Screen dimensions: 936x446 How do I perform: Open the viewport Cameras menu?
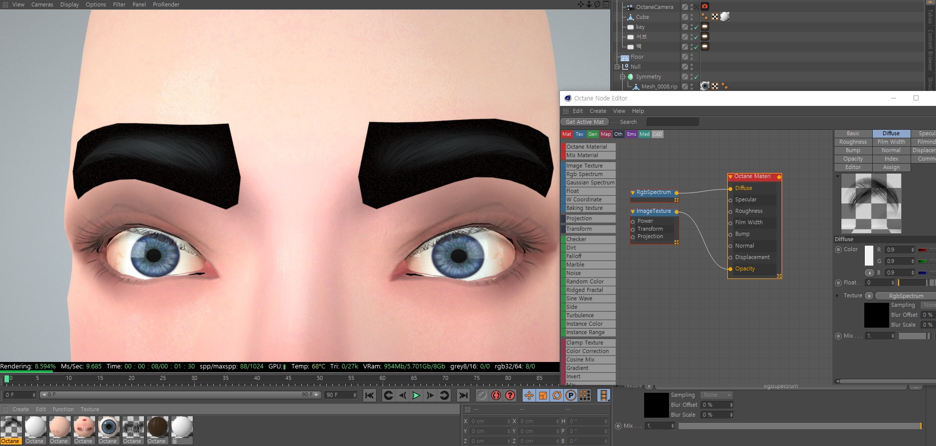point(42,4)
